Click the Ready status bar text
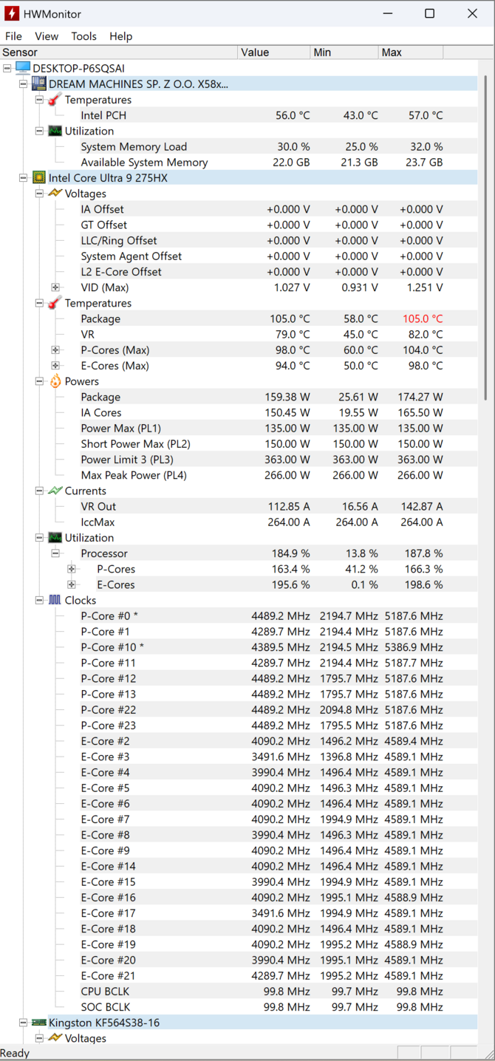The image size is (495, 1061). pos(15,1053)
